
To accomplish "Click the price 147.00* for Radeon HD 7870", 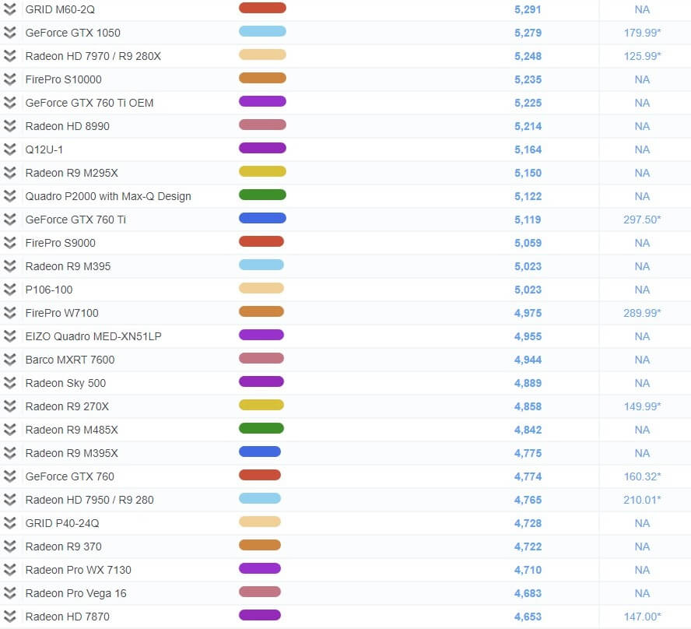I will pyautogui.click(x=642, y=617).
